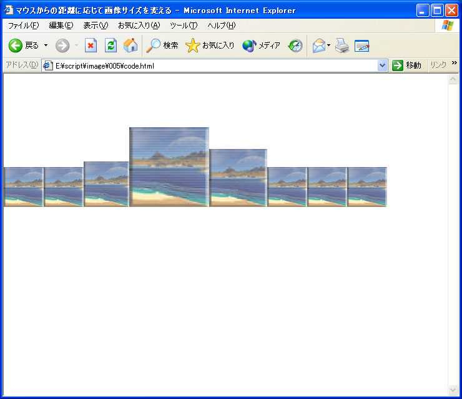
Task: Open the Help (ヘルプ) menu
Action: 222,26
